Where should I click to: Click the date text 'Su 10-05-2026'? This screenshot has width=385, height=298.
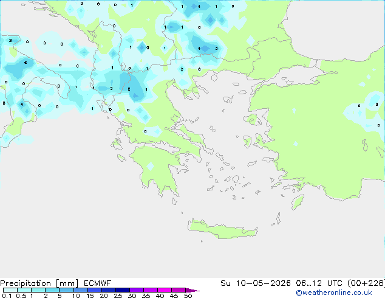(256, 283)
